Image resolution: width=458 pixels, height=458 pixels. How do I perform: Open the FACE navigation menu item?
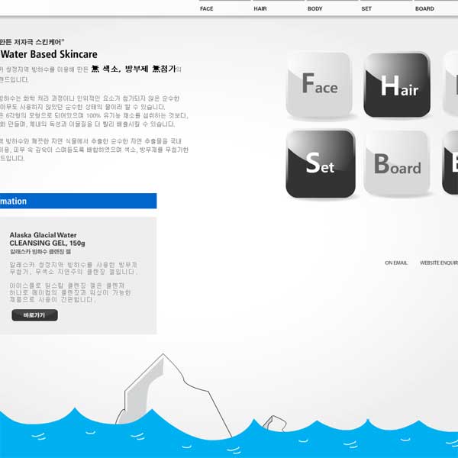(x=207, y=8)
